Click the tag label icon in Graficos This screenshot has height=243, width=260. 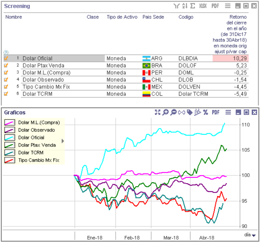click(190, 112)
